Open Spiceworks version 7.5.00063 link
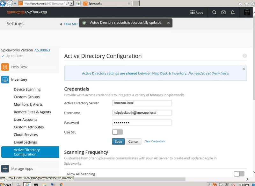Viewport: 255px width, 186px height. (42, 50)
